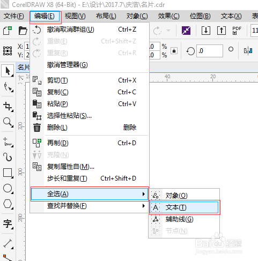Open the 视图(V) menu
The height and width of the screenshot is (261, 258).
75,16
